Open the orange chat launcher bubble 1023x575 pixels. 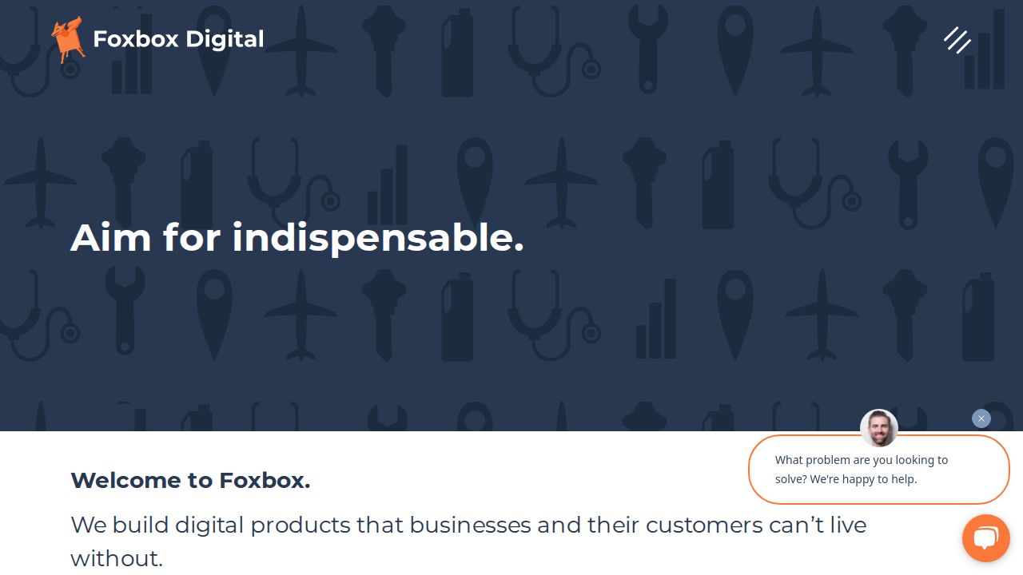(x=985, y=538)
